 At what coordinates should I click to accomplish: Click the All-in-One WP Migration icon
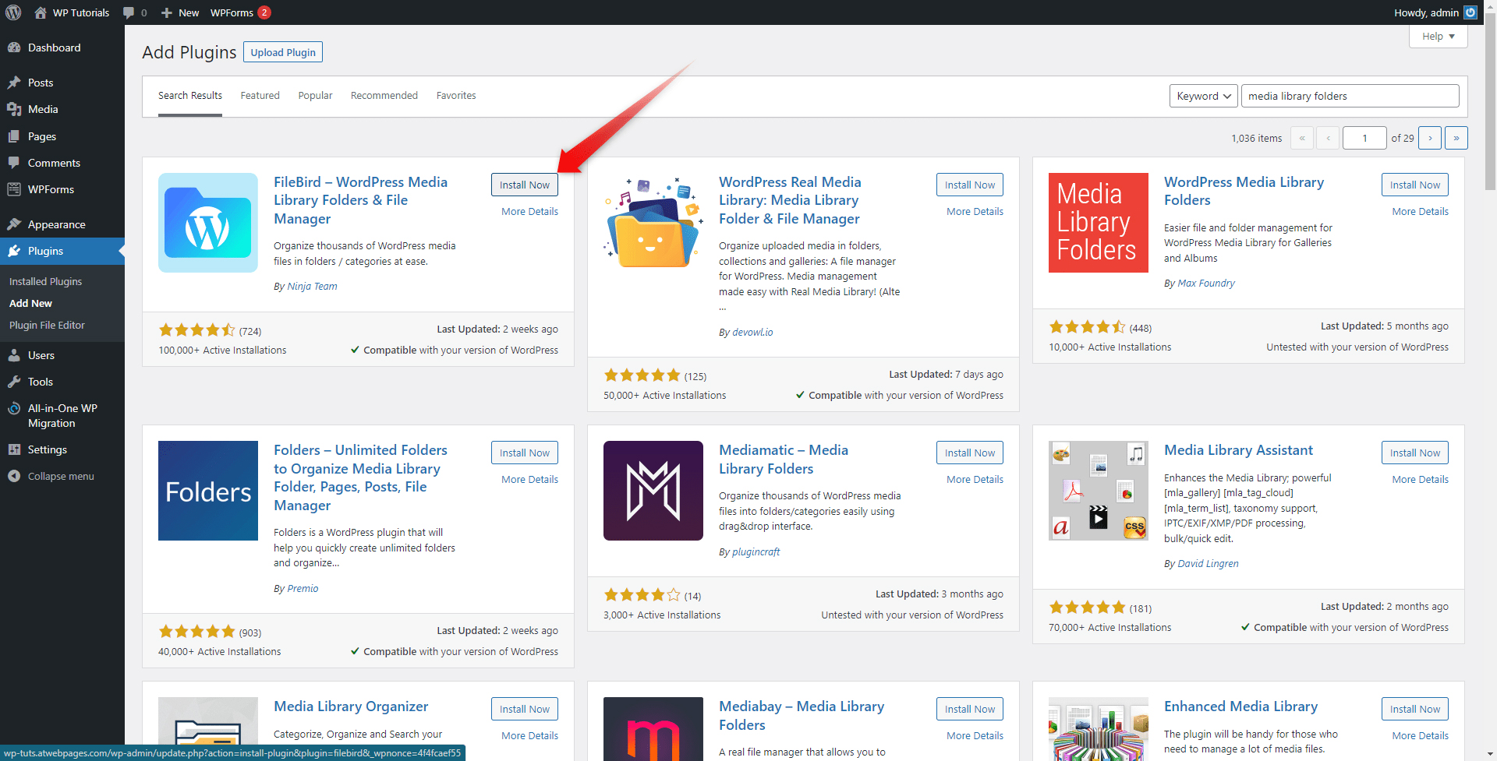coord(14,408)
